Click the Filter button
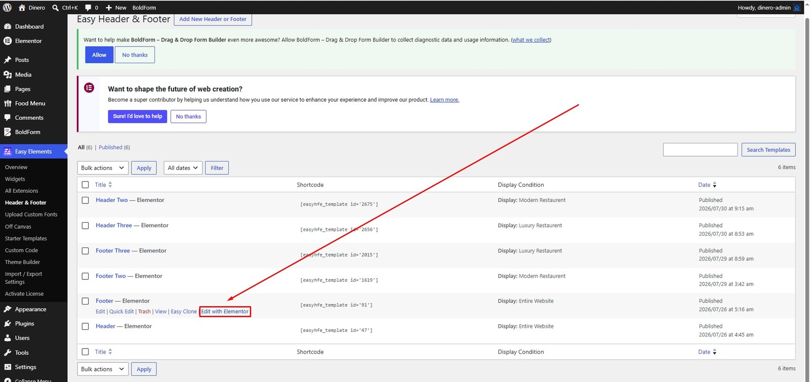810x382 pixels. (x=217, y=168)
